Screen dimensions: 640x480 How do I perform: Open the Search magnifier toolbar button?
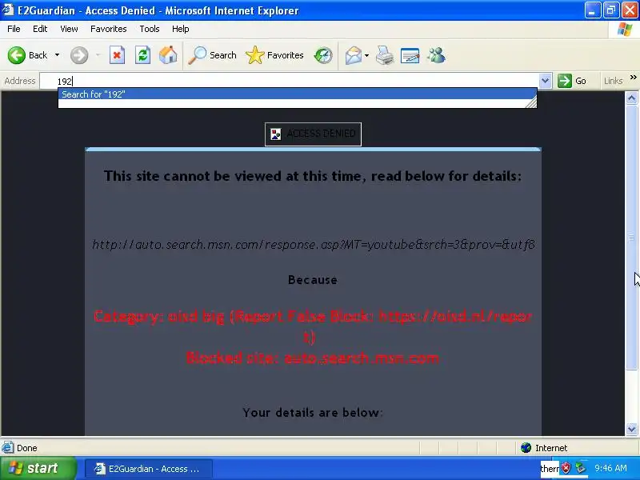pyautogui.click(x=212, y=55)
